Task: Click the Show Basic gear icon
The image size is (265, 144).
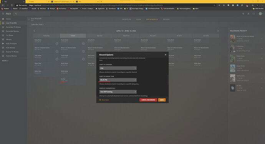Action: pyautogui.click(x=100, y=100)
